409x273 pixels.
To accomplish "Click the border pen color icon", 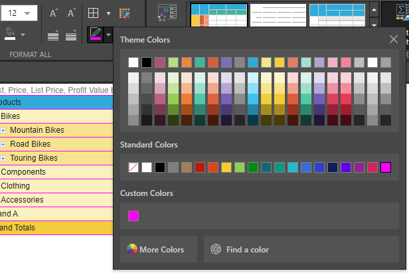I will tap(96, 33).
